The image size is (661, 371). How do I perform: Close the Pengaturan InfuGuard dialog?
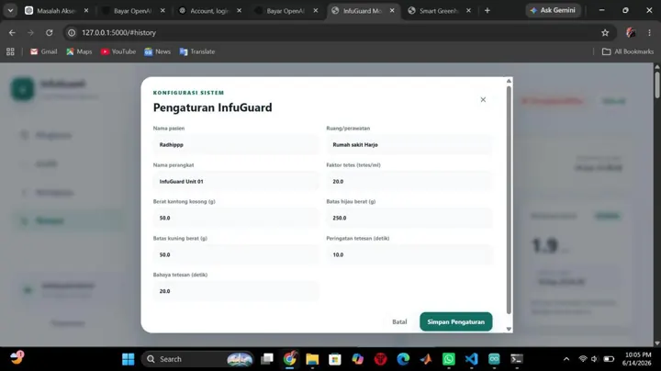pyautogui.click(x=483, y=100)
